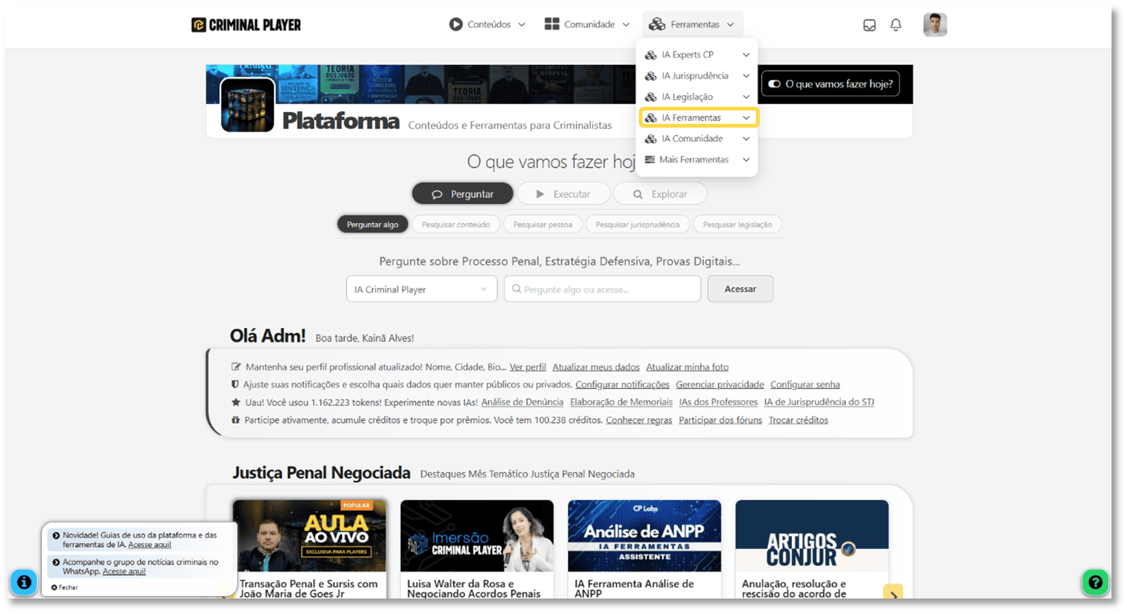1127x614 pixels.
Task: Click the Plataforma cube image icon
Action: tap(248, 105)
